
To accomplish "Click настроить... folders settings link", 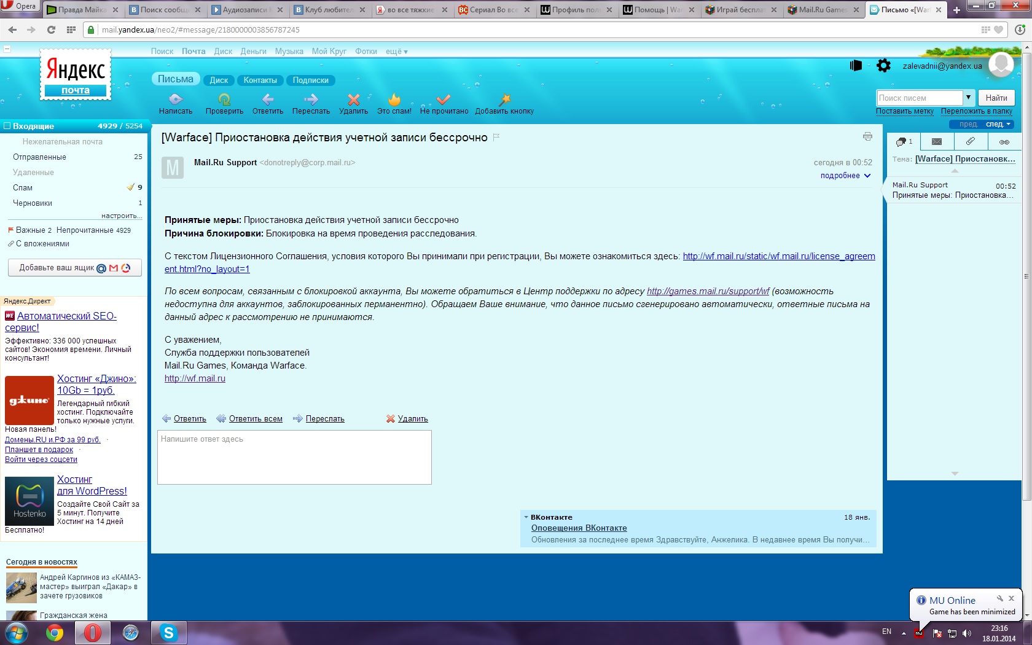I will [x=122, y=216].
